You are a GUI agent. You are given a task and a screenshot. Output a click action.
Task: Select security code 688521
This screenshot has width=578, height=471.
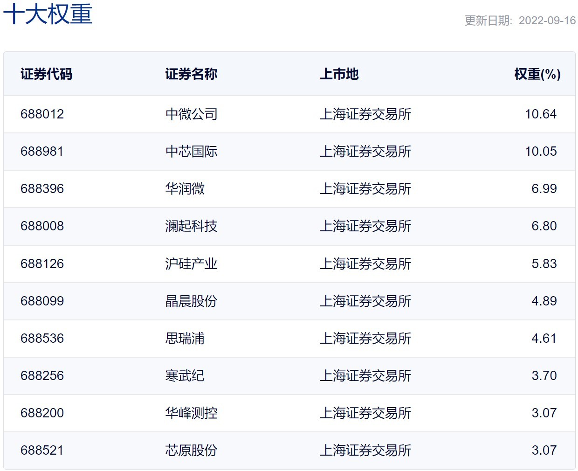click(42, 450)
